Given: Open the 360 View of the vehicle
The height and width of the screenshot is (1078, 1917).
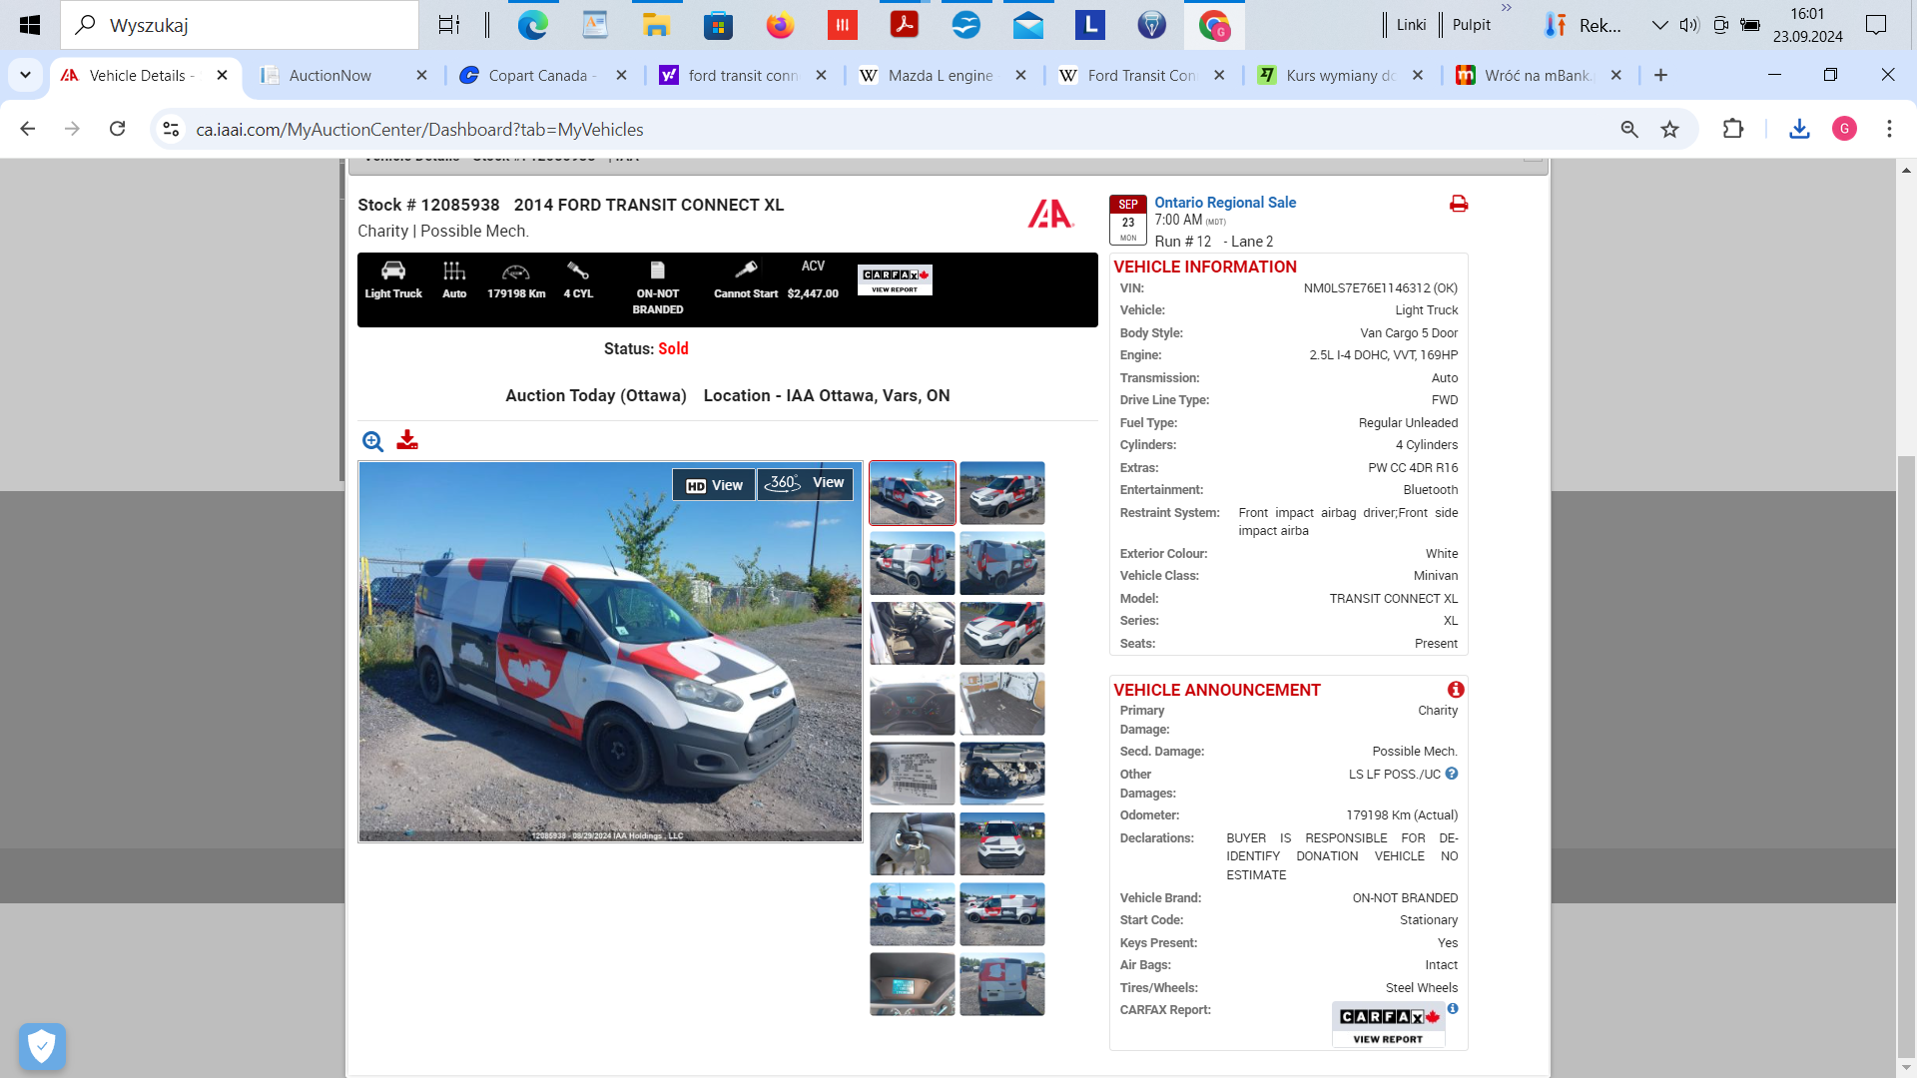Looking at the screenshot, I should tap(805, 483).
